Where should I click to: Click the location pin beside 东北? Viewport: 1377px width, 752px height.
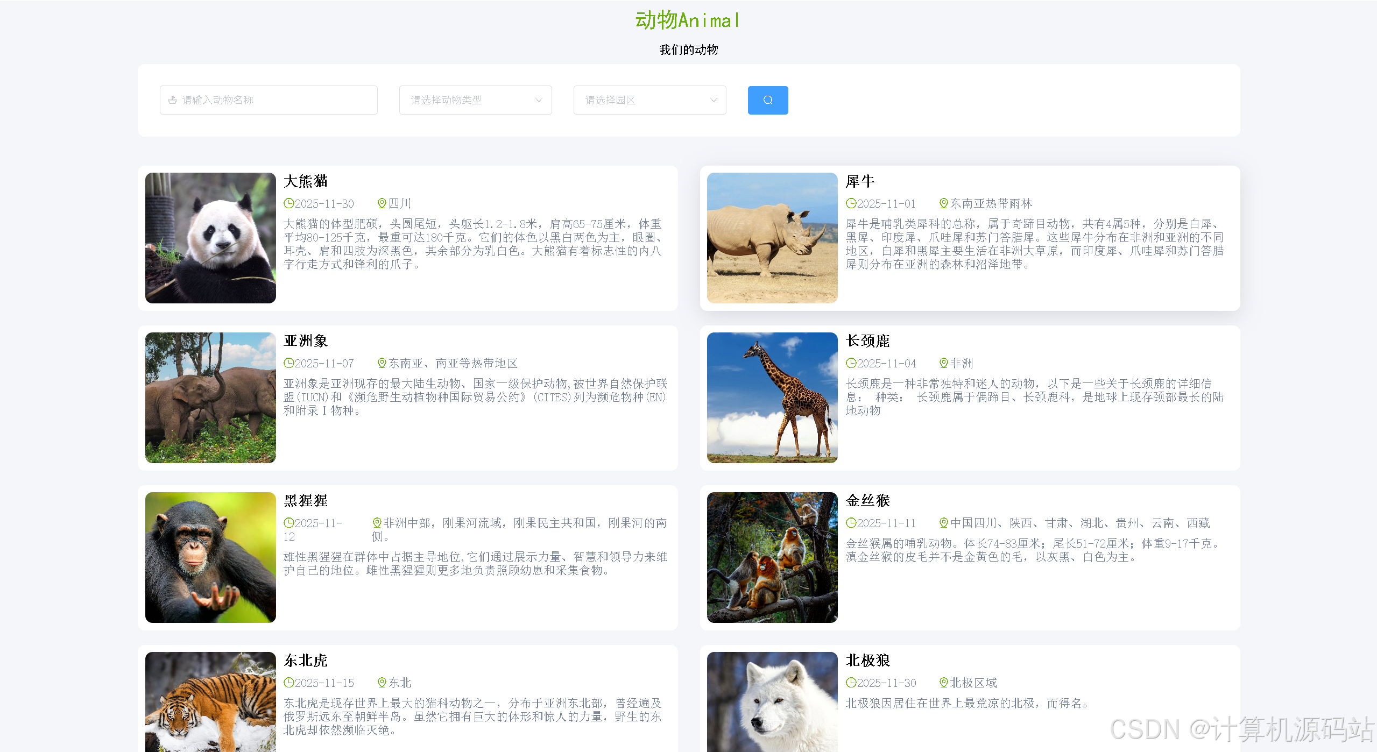[382, 683]
